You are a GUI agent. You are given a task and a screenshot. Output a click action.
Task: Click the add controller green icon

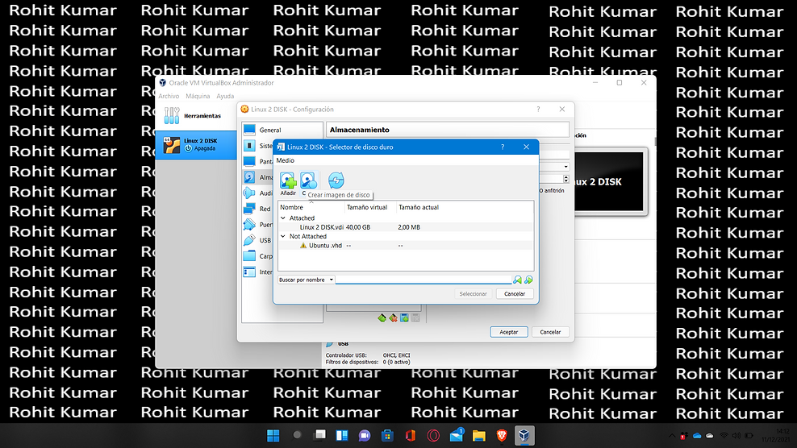[382, 318]
